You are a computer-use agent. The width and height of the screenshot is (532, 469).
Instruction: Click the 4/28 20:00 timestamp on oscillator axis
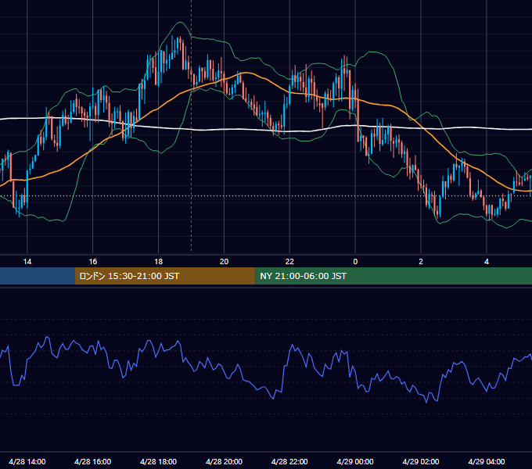pos(224,461)
